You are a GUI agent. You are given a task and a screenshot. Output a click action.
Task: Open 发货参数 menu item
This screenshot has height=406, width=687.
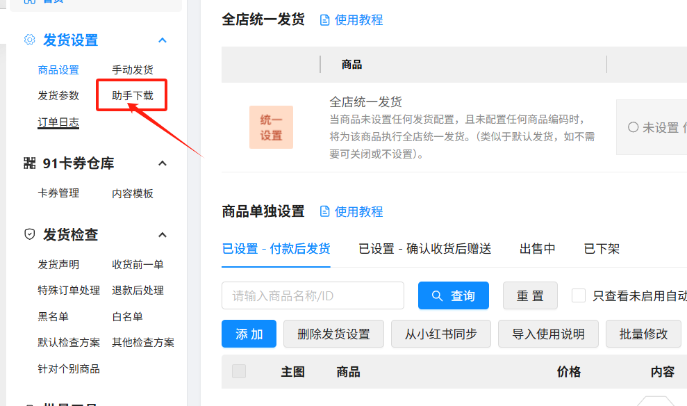pyautogui.click(x=58, y=95)
